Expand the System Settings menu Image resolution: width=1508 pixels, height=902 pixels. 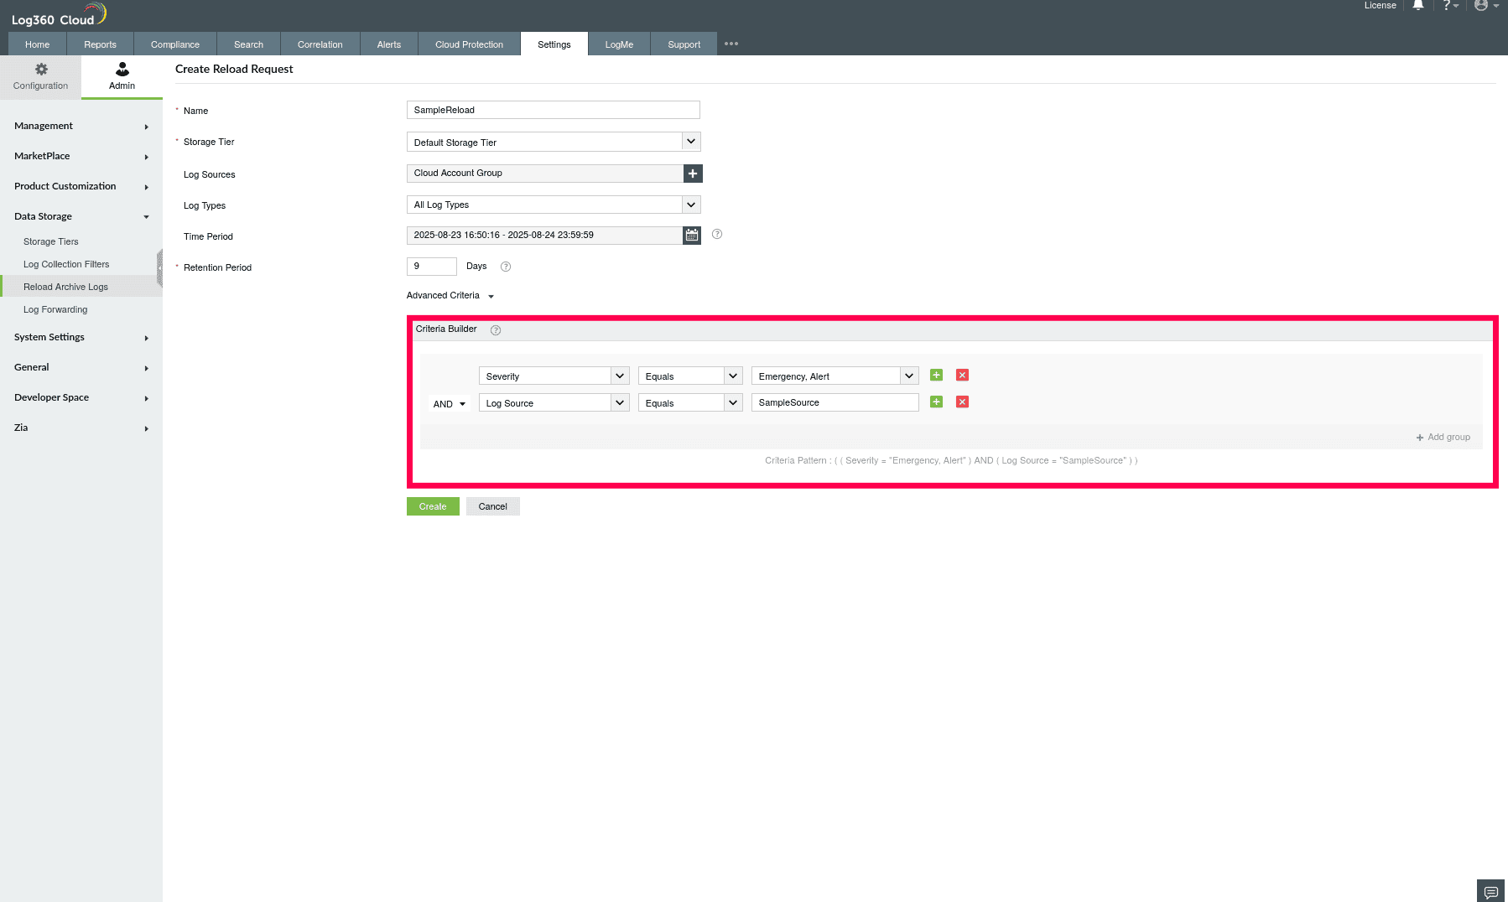tap(81, 337)
